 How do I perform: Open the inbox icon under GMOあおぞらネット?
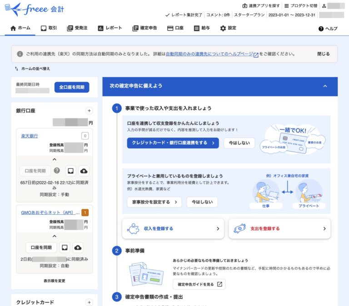(65, 247)
